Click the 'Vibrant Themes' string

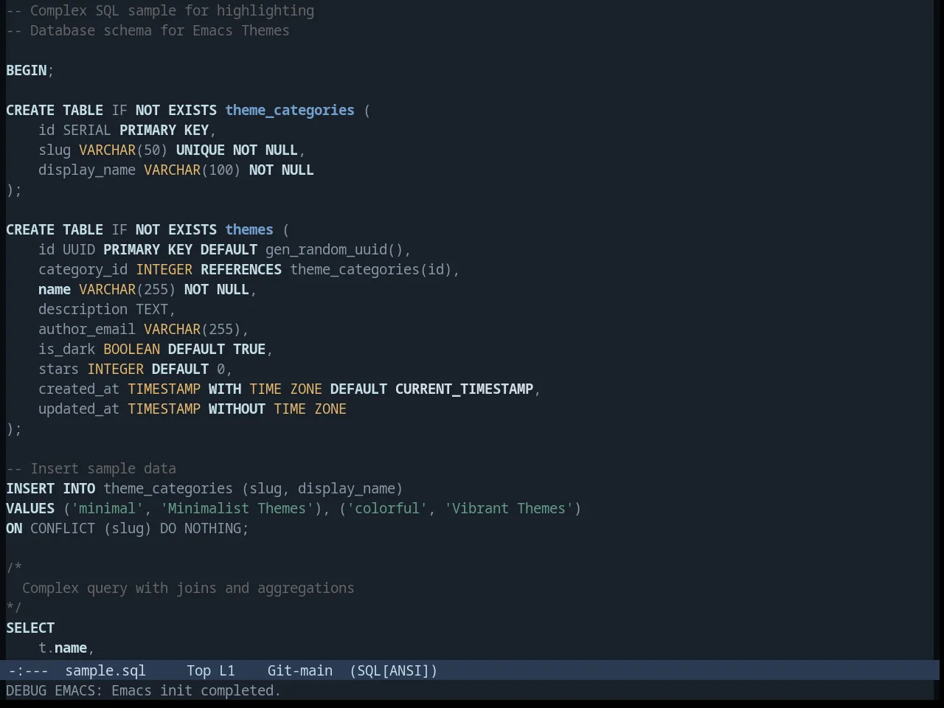click(x=509, y=508)
